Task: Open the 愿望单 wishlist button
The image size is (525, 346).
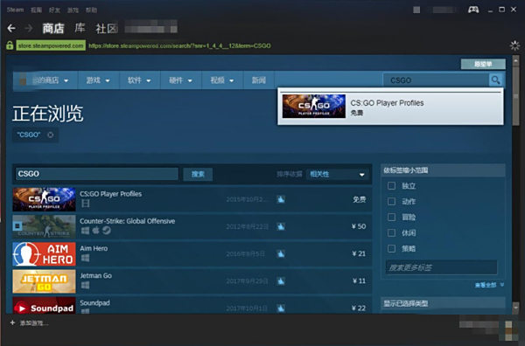Action: (x=483, y=64)
